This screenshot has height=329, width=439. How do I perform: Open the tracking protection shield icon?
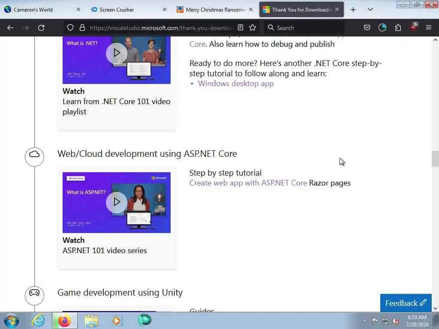tap(70, 28)
